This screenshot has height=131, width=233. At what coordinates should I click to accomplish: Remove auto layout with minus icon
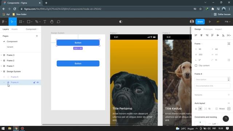(x=229, y=103)
